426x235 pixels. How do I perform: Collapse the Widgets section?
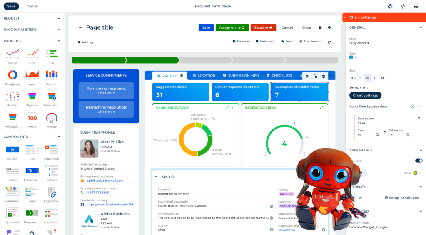pos(59,41)
